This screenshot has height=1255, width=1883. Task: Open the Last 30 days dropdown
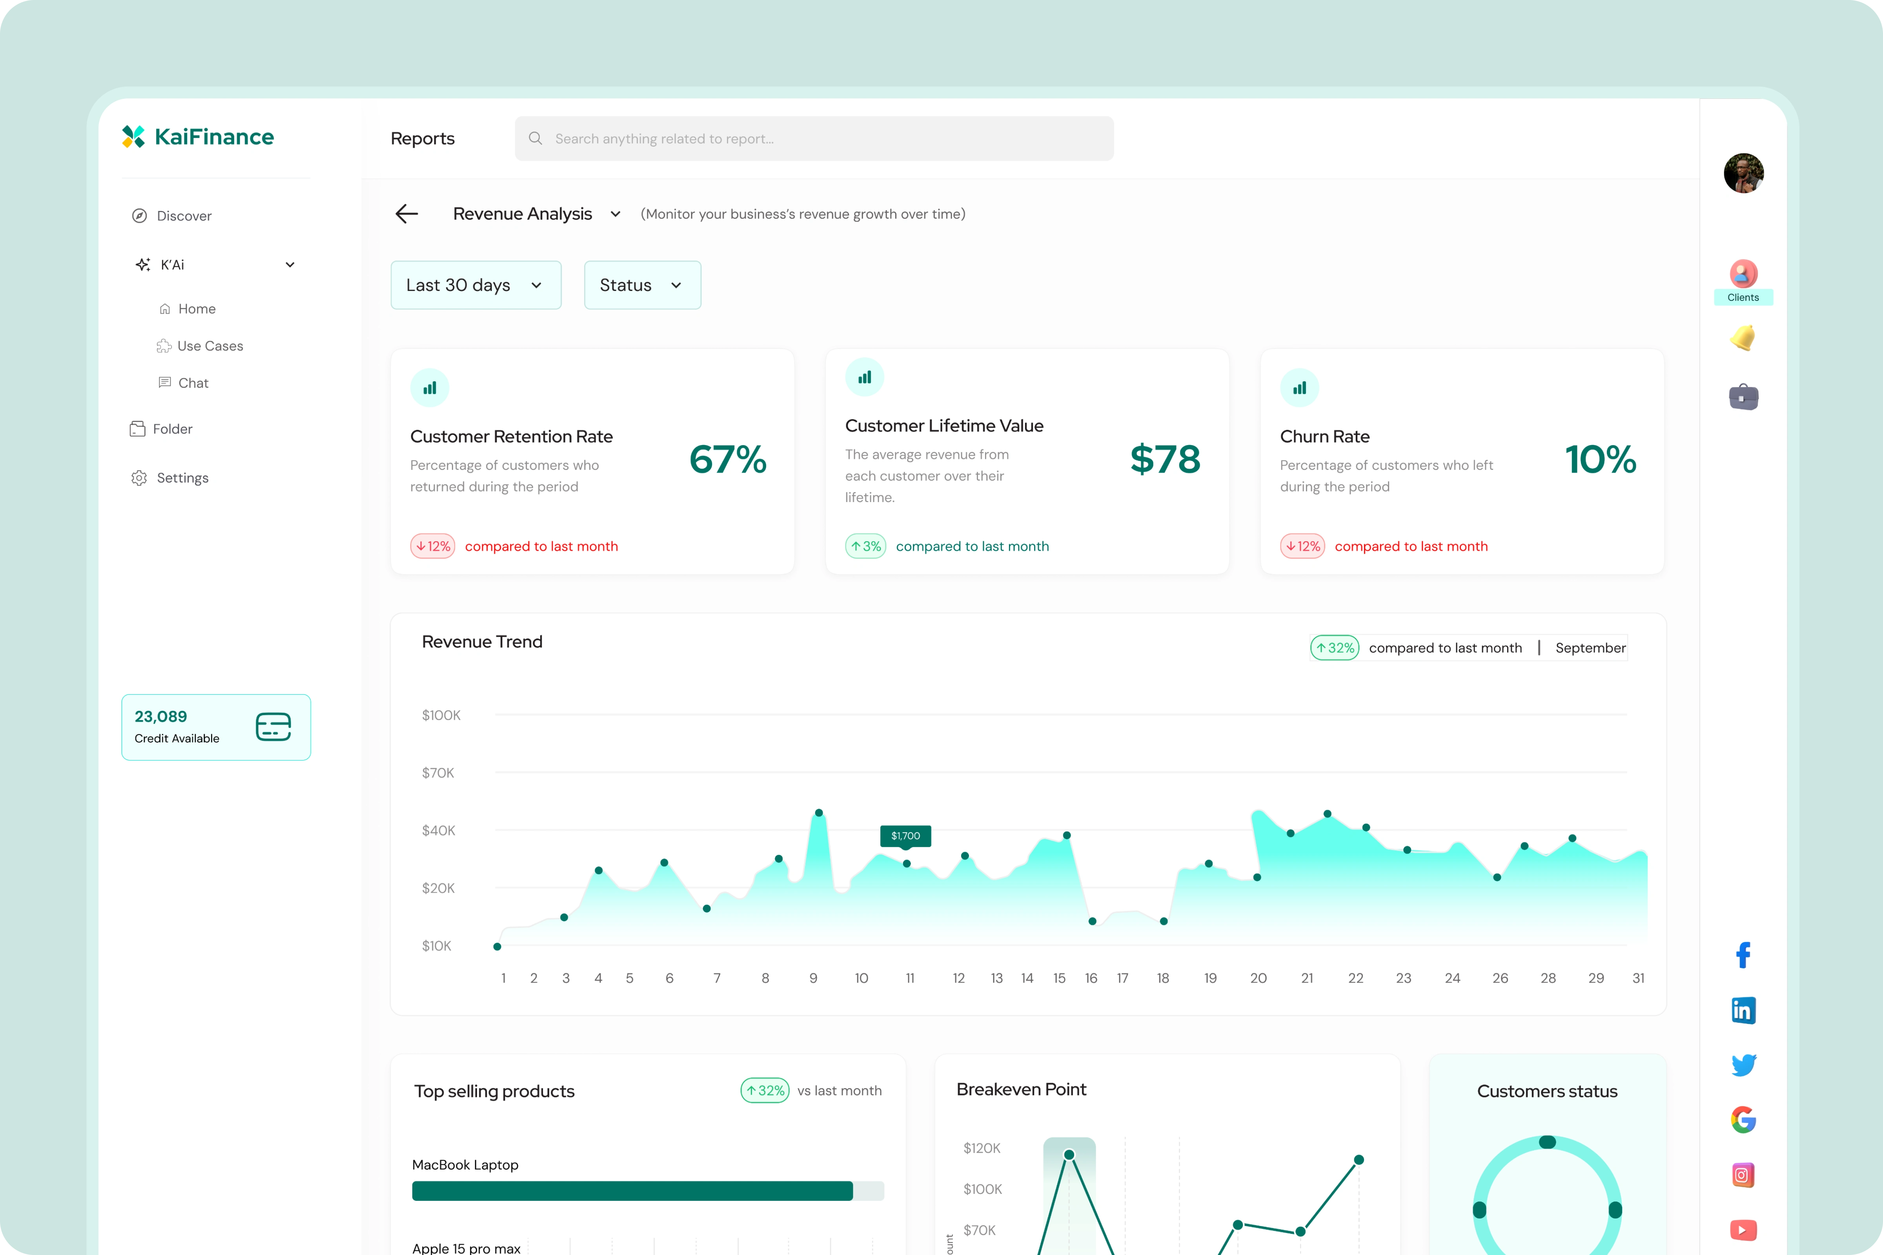[475, 285]
